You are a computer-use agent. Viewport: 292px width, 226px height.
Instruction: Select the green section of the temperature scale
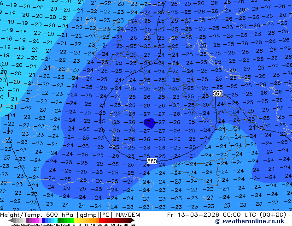coord(65,220)
